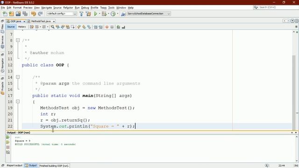Click Shift Line Right icon
The height and width of the screenshot is (168, 299).
[100, 27]
